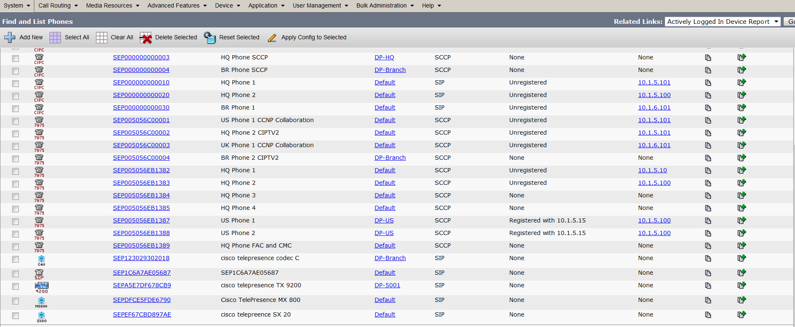Click DP-US link for US Phone 2
This screenshot has height=327, width=795.
click(384, 233)
